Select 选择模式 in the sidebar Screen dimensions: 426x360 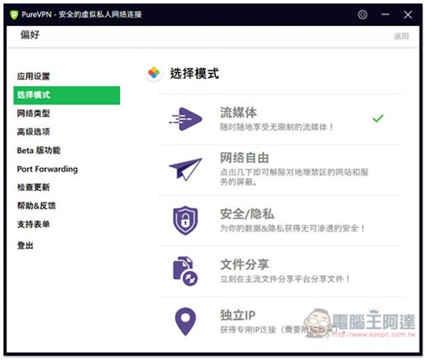(x=34, y=95)
